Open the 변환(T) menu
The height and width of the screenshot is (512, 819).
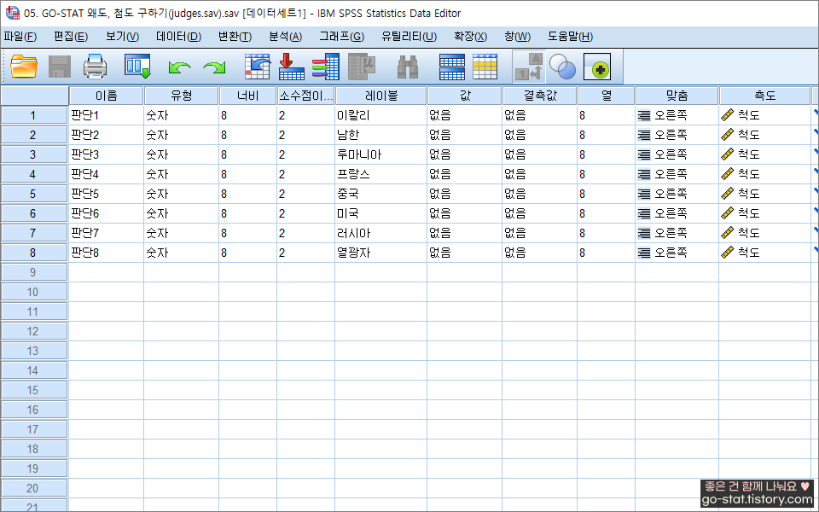(235, 37)
